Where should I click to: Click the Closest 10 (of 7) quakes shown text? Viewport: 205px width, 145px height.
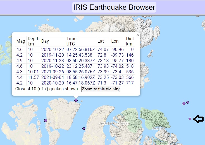[x=47, y=89]
